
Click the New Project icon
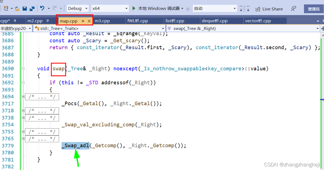click(6, 9)
